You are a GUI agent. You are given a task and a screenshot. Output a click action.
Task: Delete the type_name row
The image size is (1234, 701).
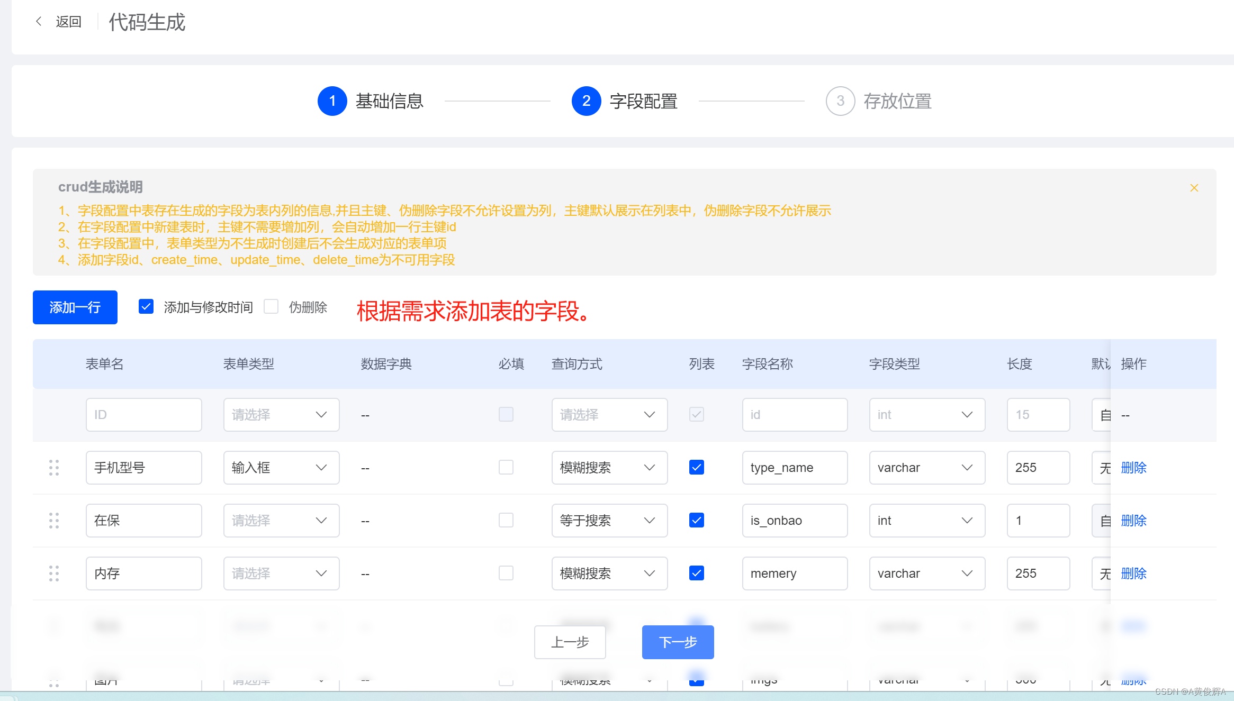(x=1133, y=468)
